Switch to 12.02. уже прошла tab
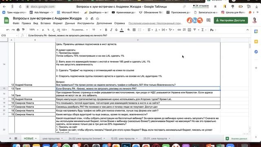Image resolution: width=261 pixels, height=147 pixels. click(x=123, y=138)
